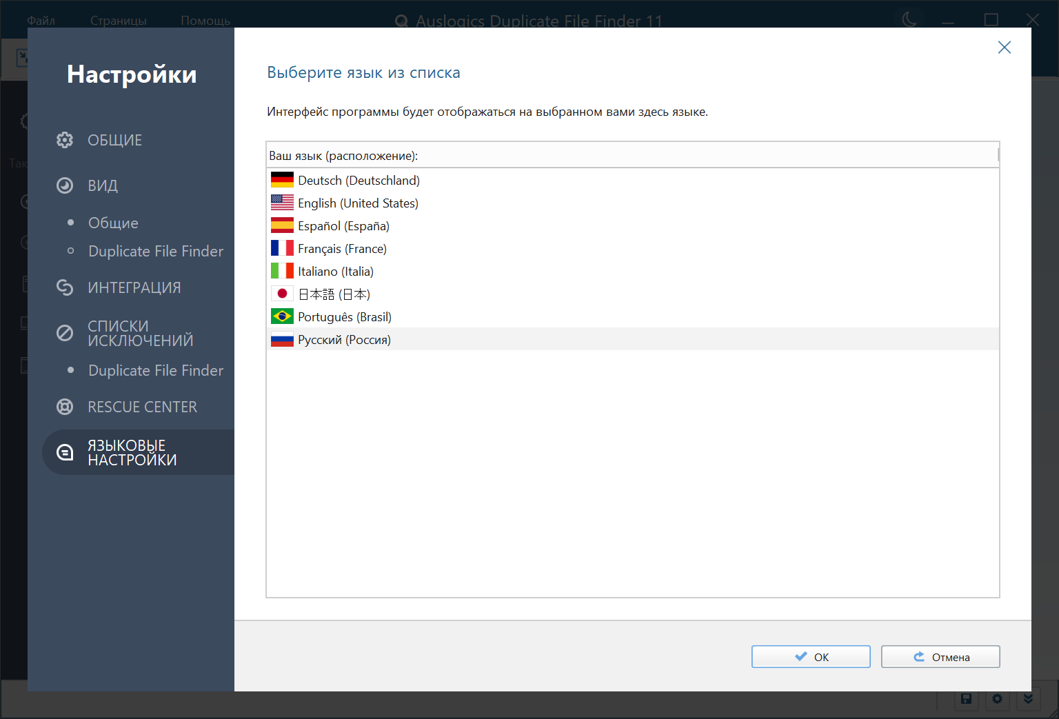
Task: Close the settings dialog with X
Action: click(x=1005, y=47)
